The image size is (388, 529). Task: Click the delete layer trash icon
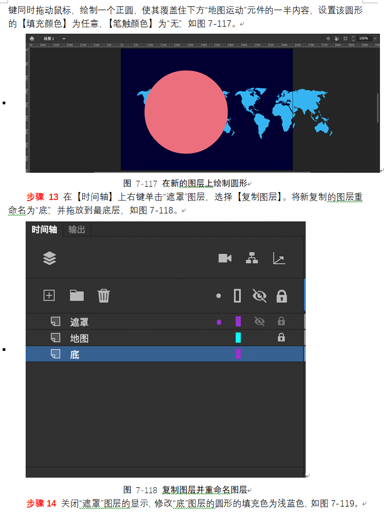[104, 296]
